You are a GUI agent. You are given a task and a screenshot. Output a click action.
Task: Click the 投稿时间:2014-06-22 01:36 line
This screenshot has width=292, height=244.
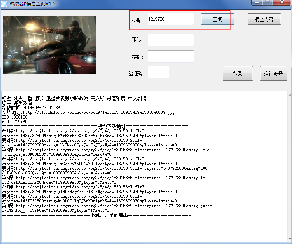31,108
